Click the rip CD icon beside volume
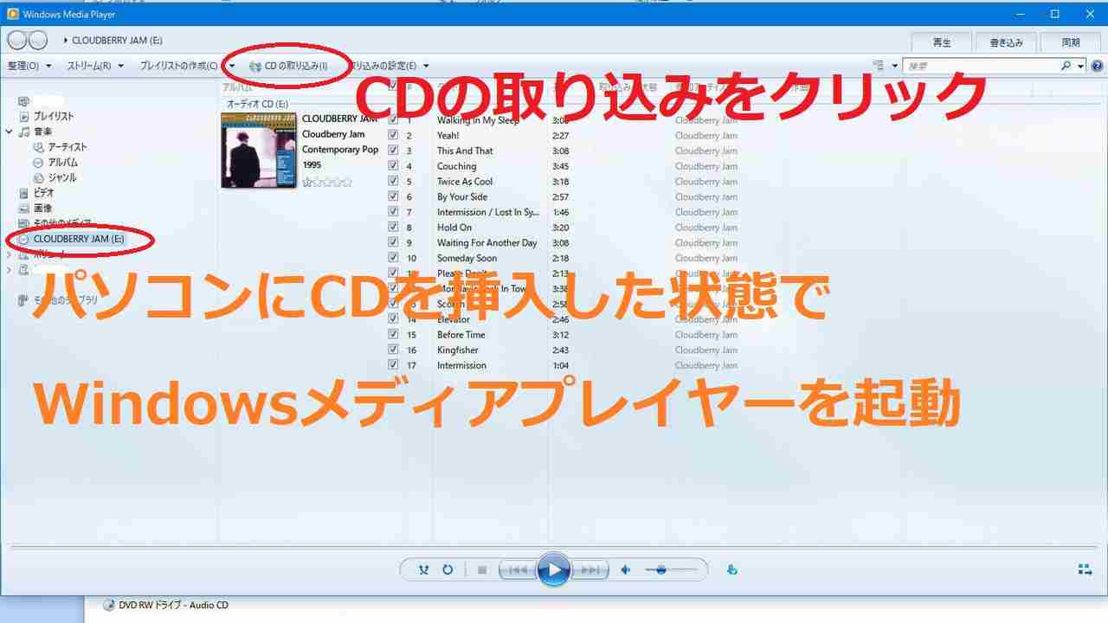The image size is (1108, 623). tap(732, 570)
